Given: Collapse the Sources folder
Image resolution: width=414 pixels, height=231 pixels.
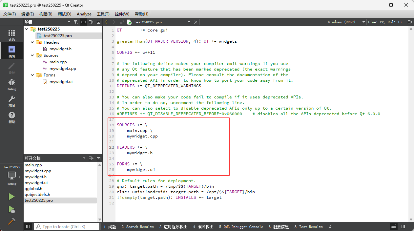Looking at the screenshot, I should [x=32, y=55].
